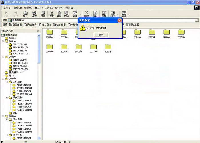Select 报关资料2002 in the tree
This screenshot has height=143, width=200.
(14, 73)
